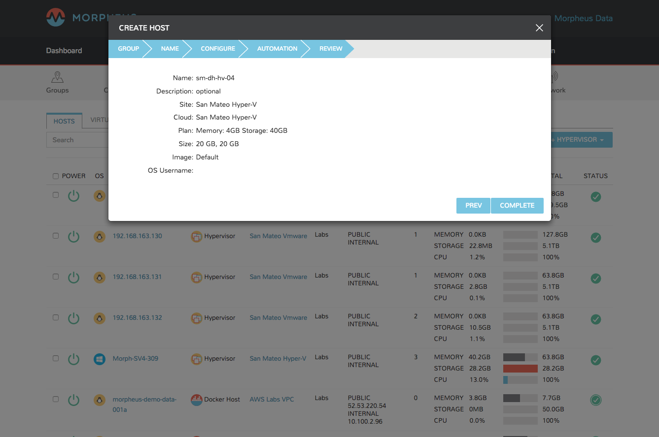Go to the Configure wizard step
This screenshot has width=659, height=437.
(218, 49)
